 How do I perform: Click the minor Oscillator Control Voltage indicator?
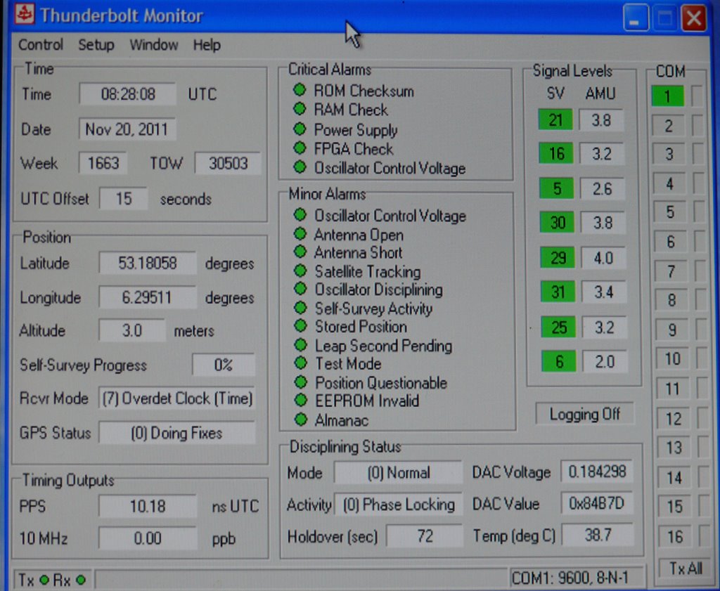point(300,214)
